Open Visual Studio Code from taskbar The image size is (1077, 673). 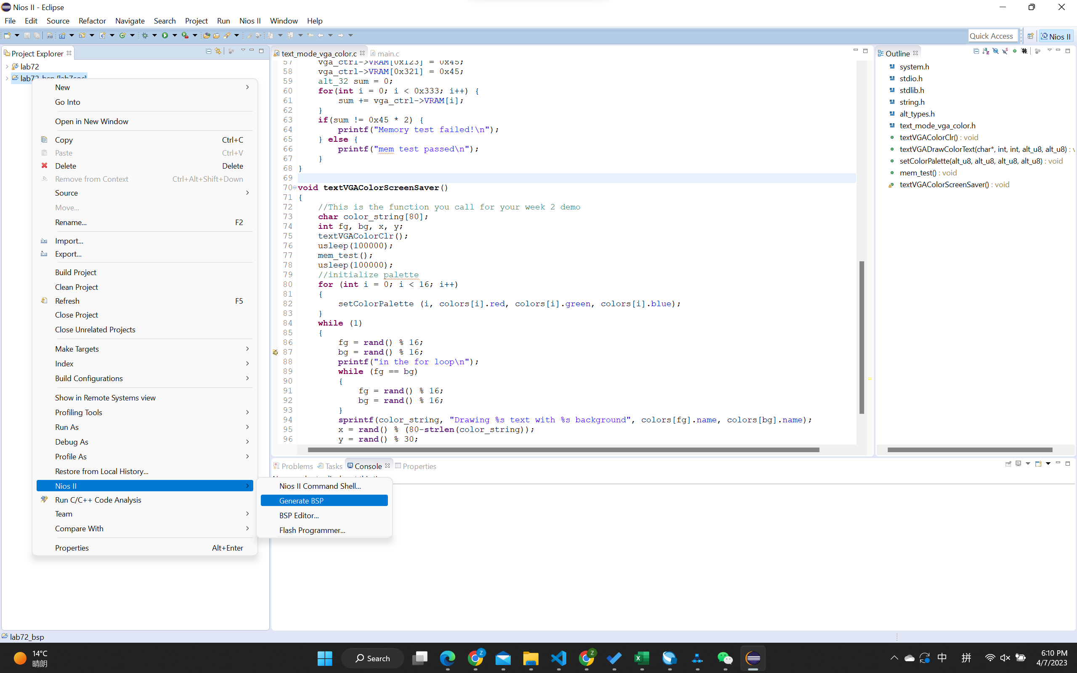pos(559,658)
